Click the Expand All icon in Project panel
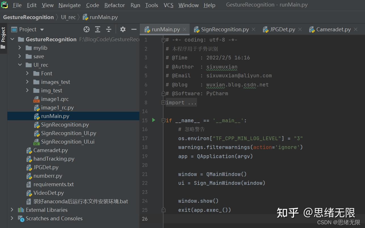The width and height of the screenshot is (365, 228). (98, 29)
